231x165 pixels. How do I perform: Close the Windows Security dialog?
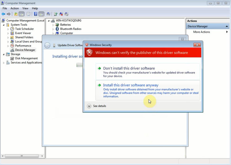[x=197, y=45]
